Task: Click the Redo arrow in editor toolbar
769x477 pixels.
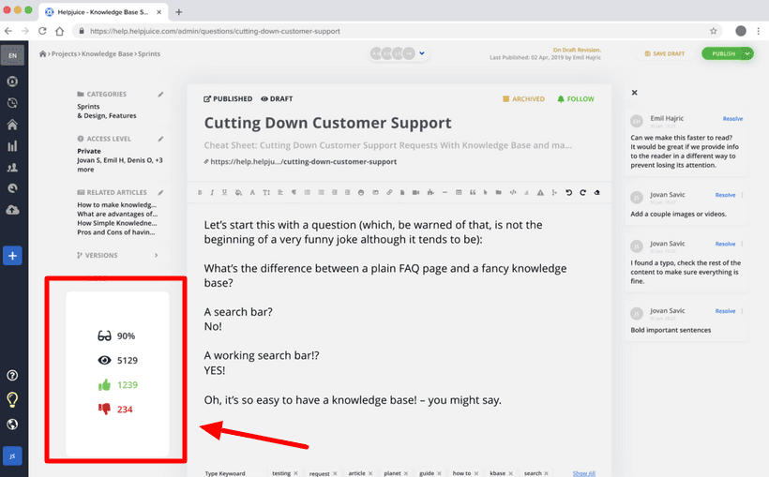Action: click(x=582, y=193)
